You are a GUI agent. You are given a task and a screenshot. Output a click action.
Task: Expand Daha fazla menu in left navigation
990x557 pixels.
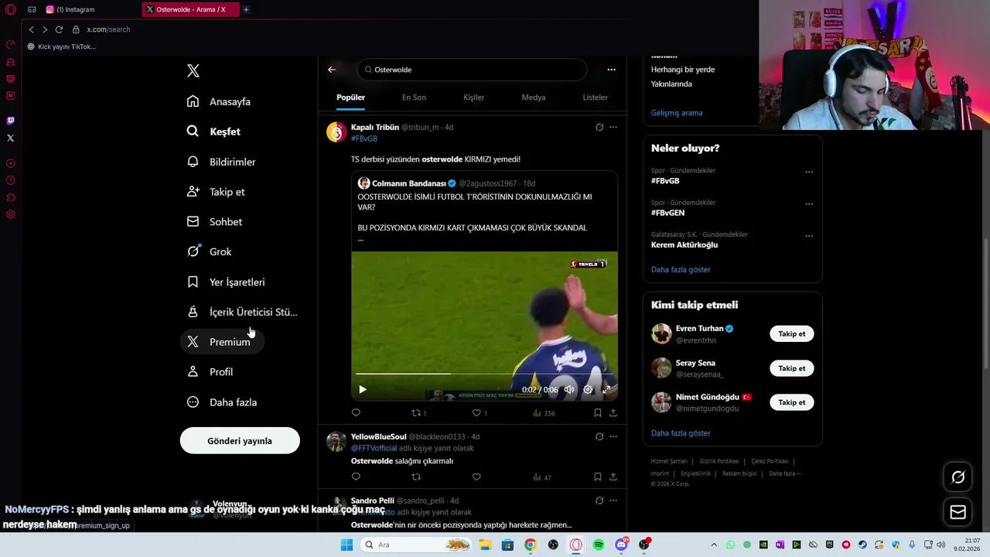(223, 402)
